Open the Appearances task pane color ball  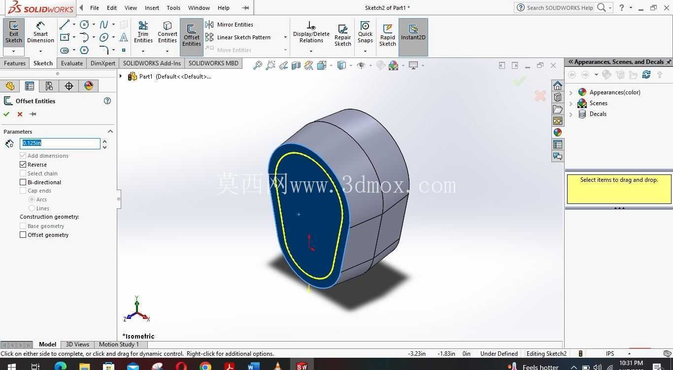558,133
